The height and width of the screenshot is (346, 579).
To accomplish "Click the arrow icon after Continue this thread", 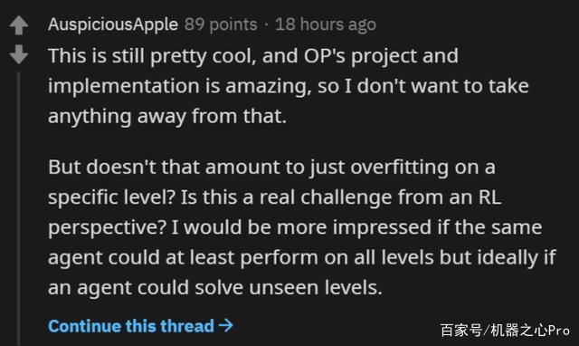I will coord(225,326).
